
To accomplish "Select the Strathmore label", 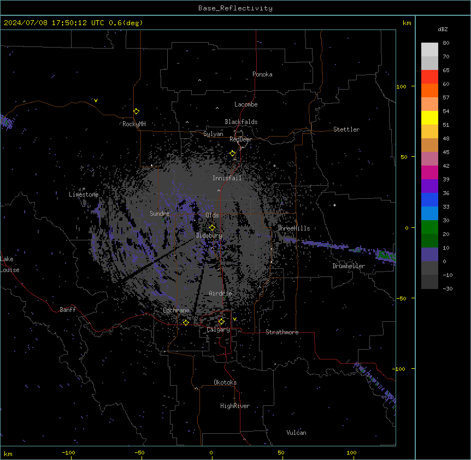I will (282, 332).
